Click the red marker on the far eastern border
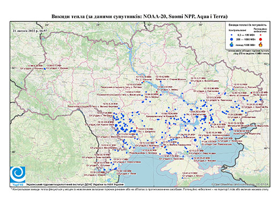The width and height of the screenshot is (279, 197). tap(251, 93)
